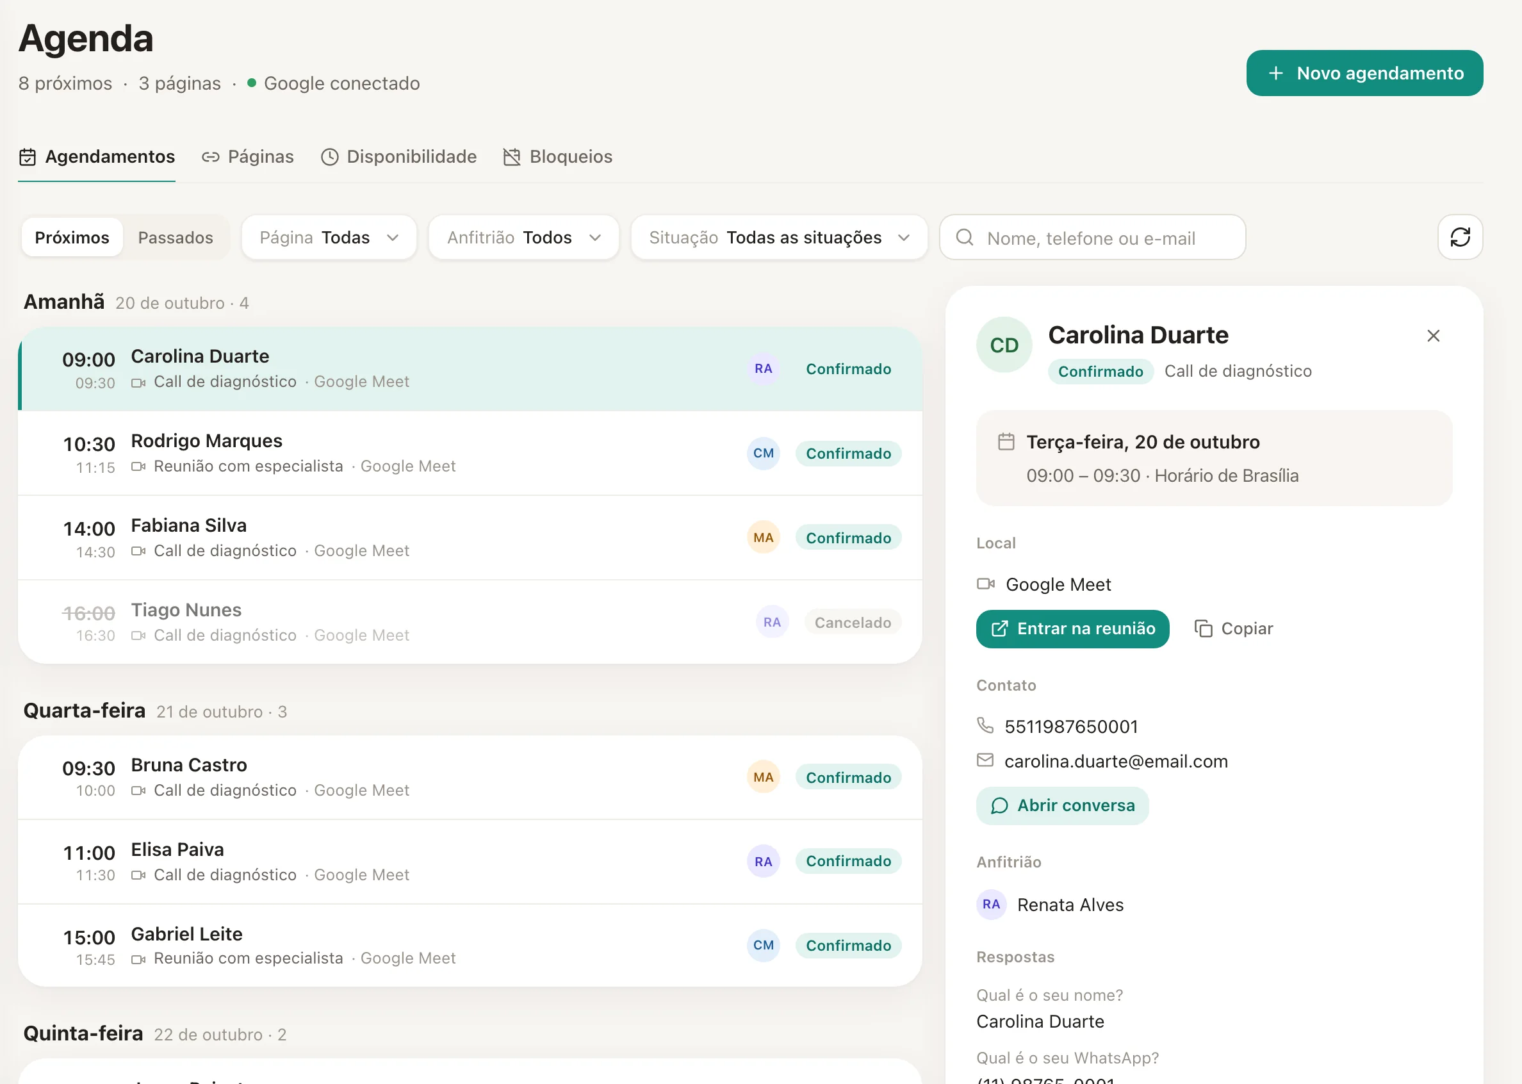
Task: Open the Página Todas dropdown
Action: click(x=329, y=237)
